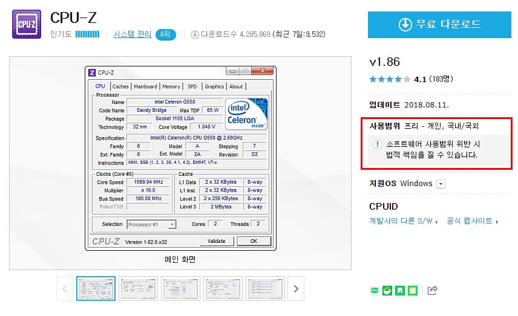Click the share arrow icon
This screenshot has width=518, height=316.
[433, 290]
